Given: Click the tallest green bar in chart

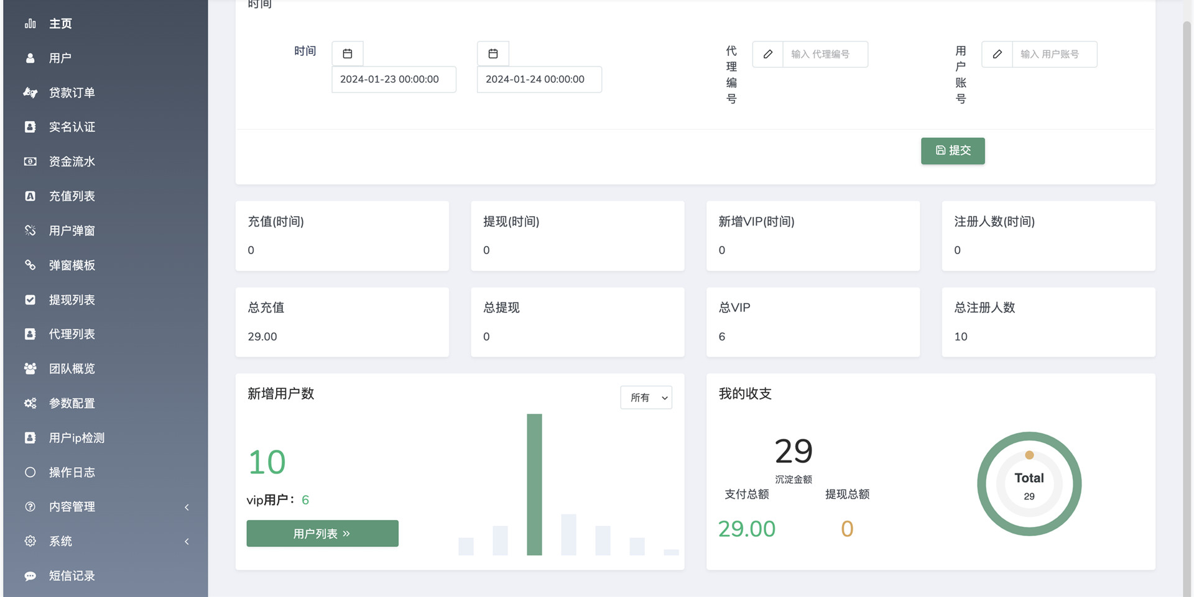Looking at the screenshot, I should coord(534,485).
